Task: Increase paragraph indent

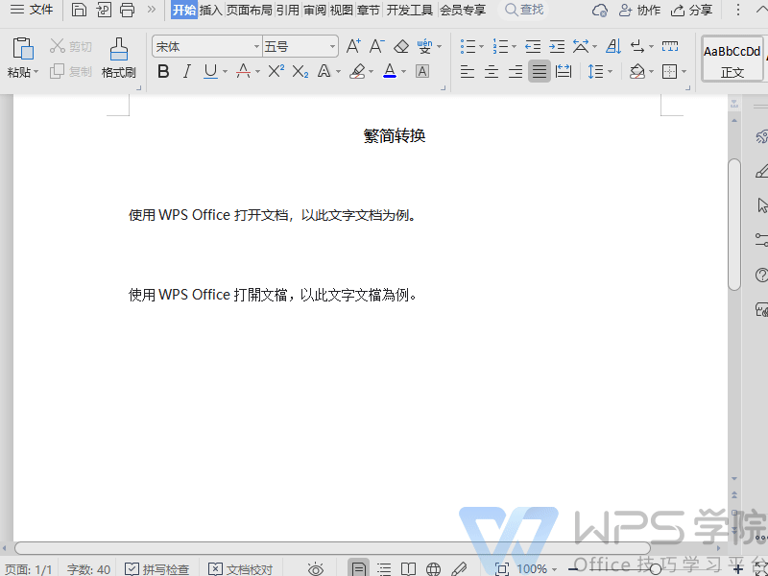Action: click(x=557, y=46)
